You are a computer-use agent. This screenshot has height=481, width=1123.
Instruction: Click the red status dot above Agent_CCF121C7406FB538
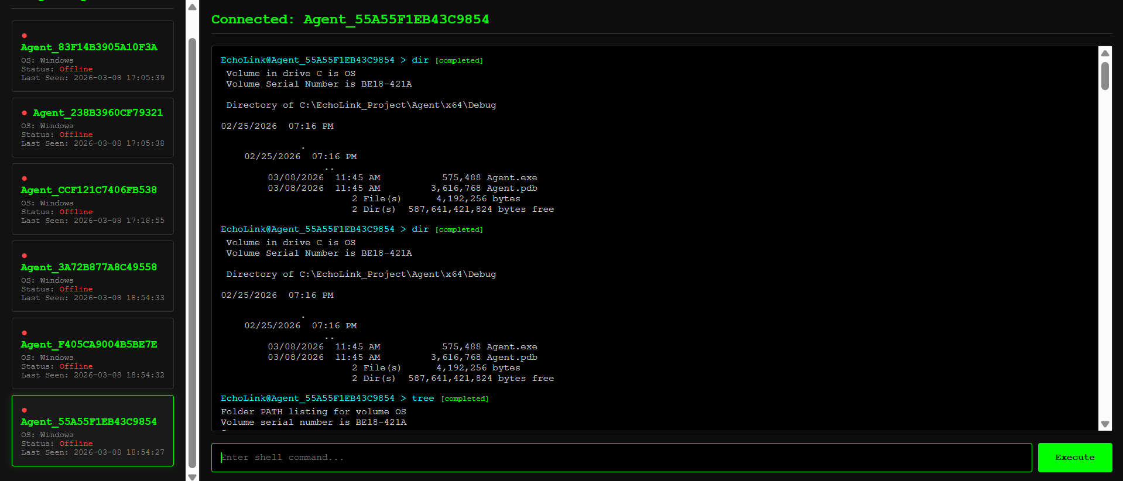[x=24, y=178]
